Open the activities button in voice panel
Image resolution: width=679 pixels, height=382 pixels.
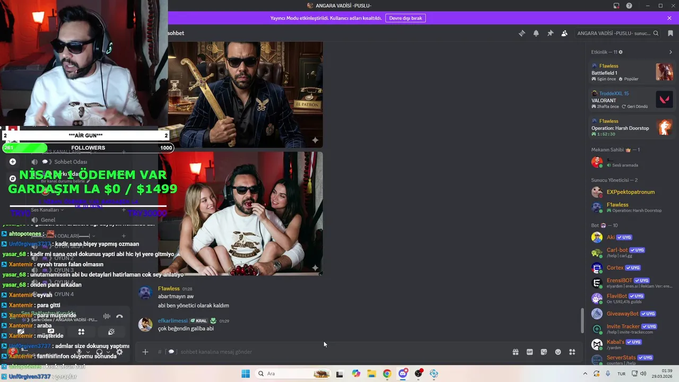click(x=81, y=332)
